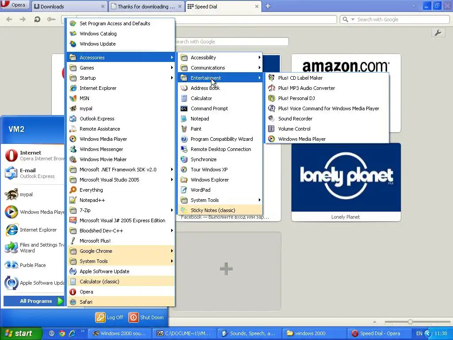Click the Opera menu button
Image resolution: width=453 pixels, height=340 pixels.
pos(15,5)
